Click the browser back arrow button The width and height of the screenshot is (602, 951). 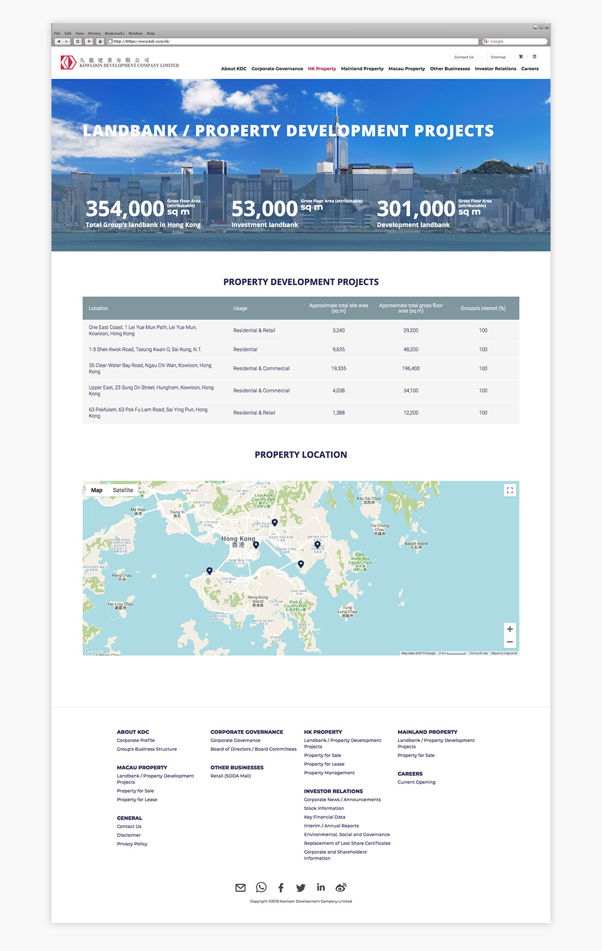pos(59,42)
